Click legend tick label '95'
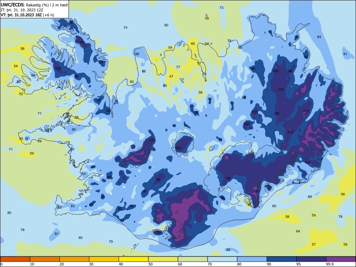Viewport: 356px width, 267px height. pyautogui.click(x=299, y=264)
